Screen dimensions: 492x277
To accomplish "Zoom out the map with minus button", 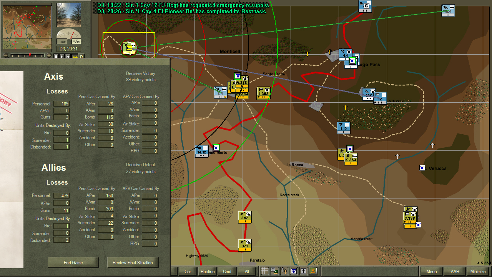I will [x=6, y=55].
